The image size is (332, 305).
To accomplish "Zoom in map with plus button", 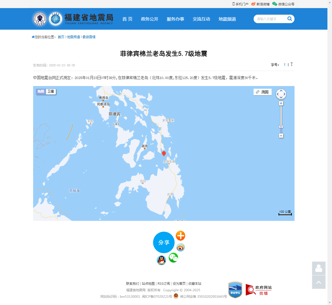I will (281, 103).
